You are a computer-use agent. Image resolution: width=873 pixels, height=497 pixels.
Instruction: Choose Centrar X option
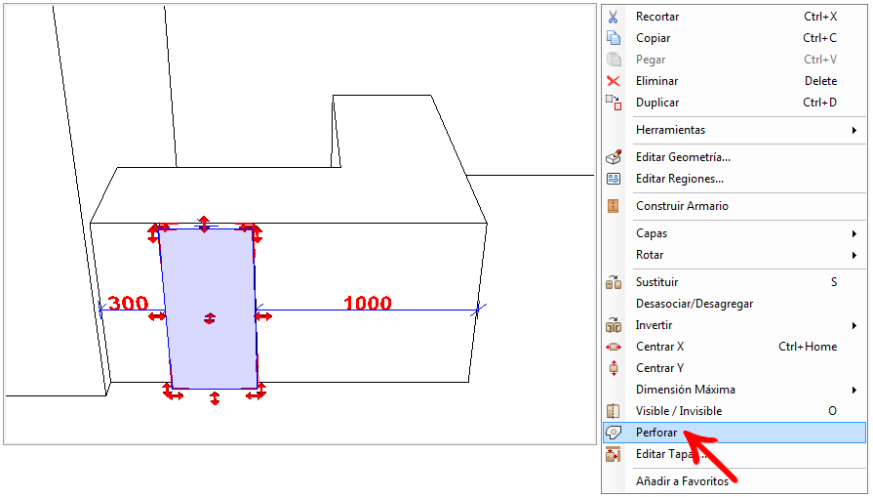pos(734,347)
